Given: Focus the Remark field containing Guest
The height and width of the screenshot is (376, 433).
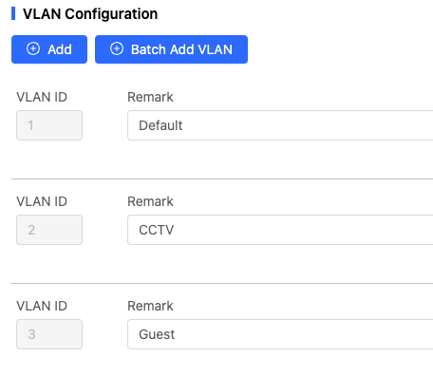Looking at the screenshot, I should 280,334.
